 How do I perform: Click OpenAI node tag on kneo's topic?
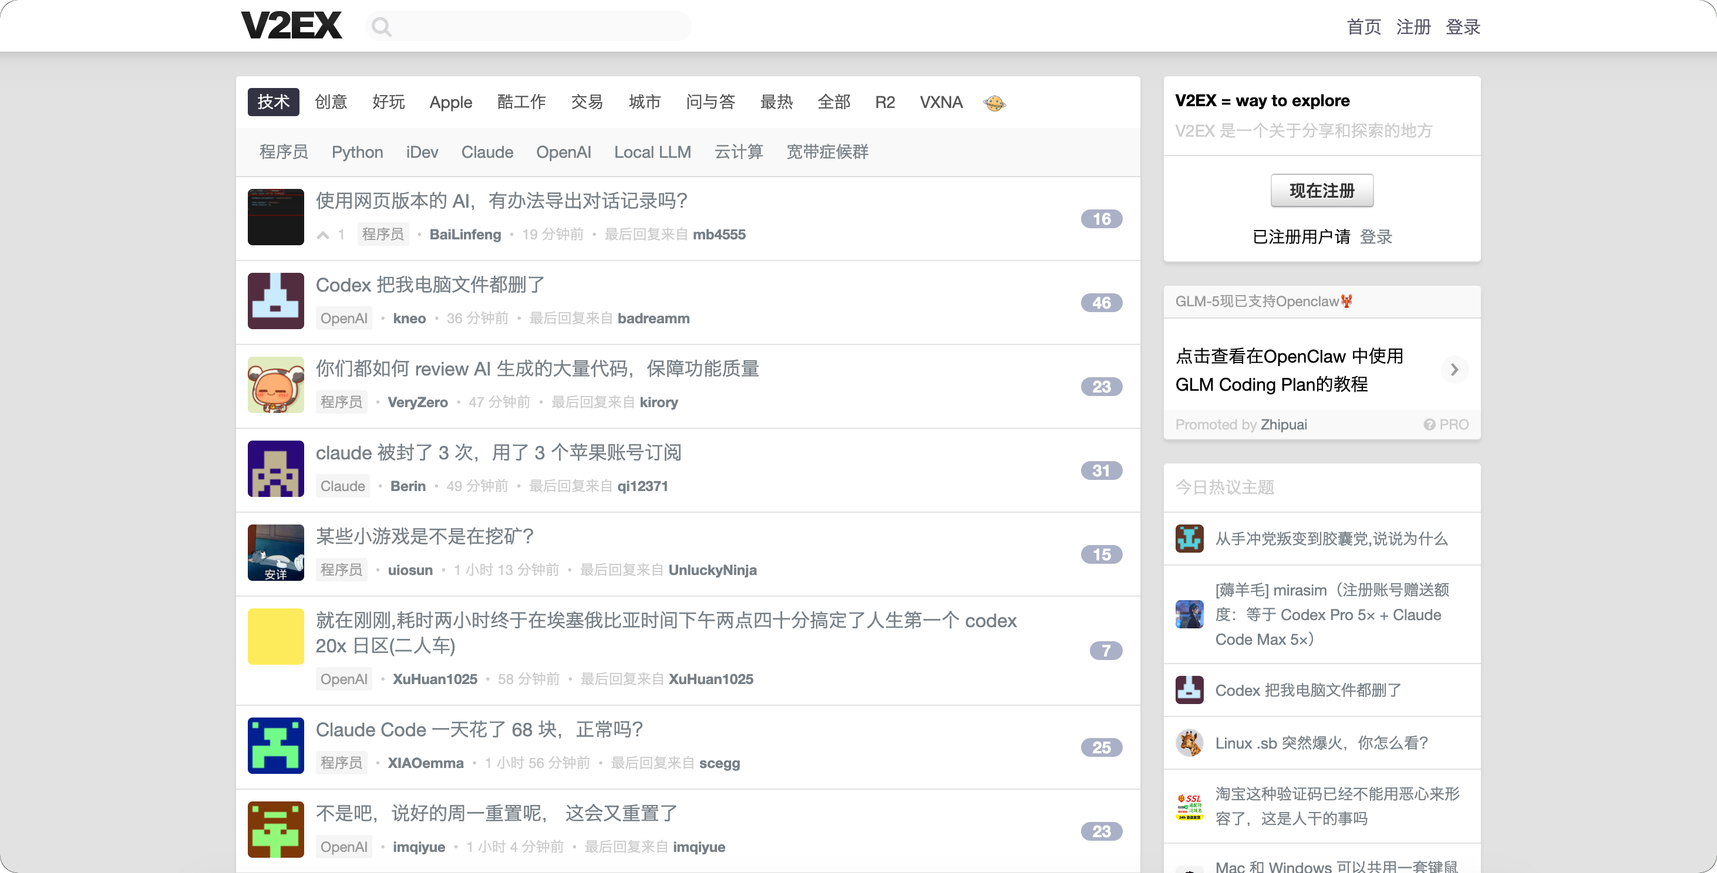[344, 319]
